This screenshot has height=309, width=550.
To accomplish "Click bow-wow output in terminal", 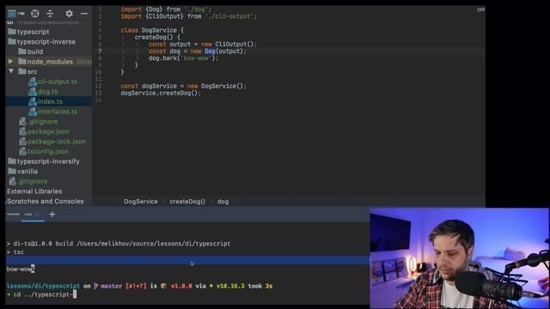I will pyautogui.click(x=20, y=269).
